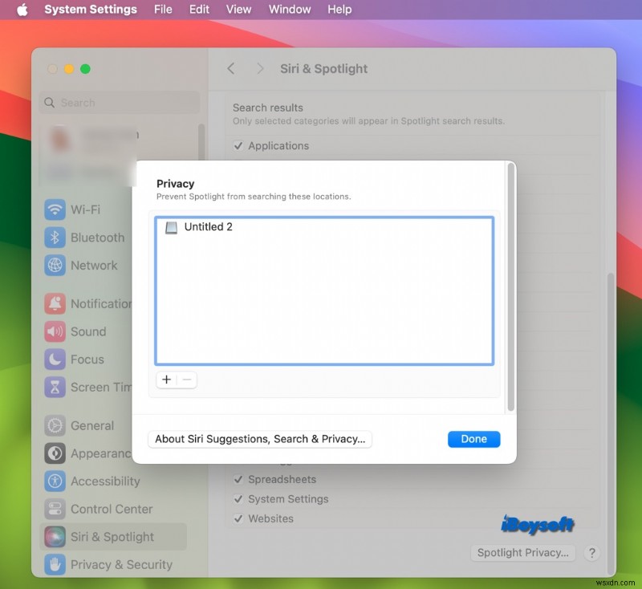Click the General gear icon
642x589 pixels.
pyautogui.click(x=55, y=425)
